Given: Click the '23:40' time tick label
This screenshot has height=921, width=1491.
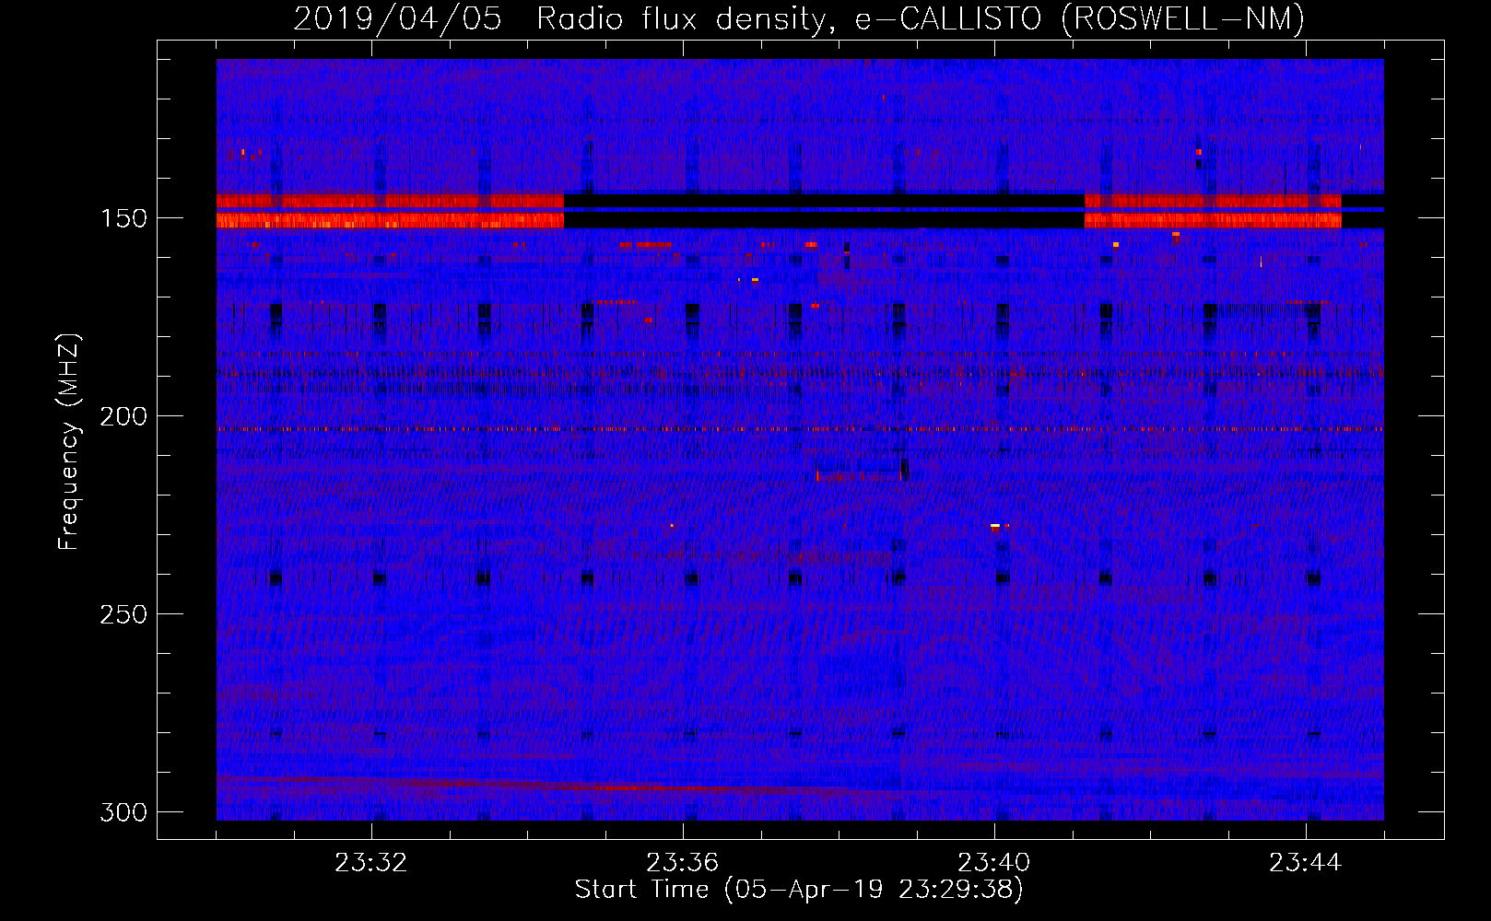Looking at the screenshot, I should (x=994, y=863).
